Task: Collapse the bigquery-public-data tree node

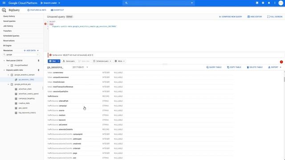Action: click(4, 70)
